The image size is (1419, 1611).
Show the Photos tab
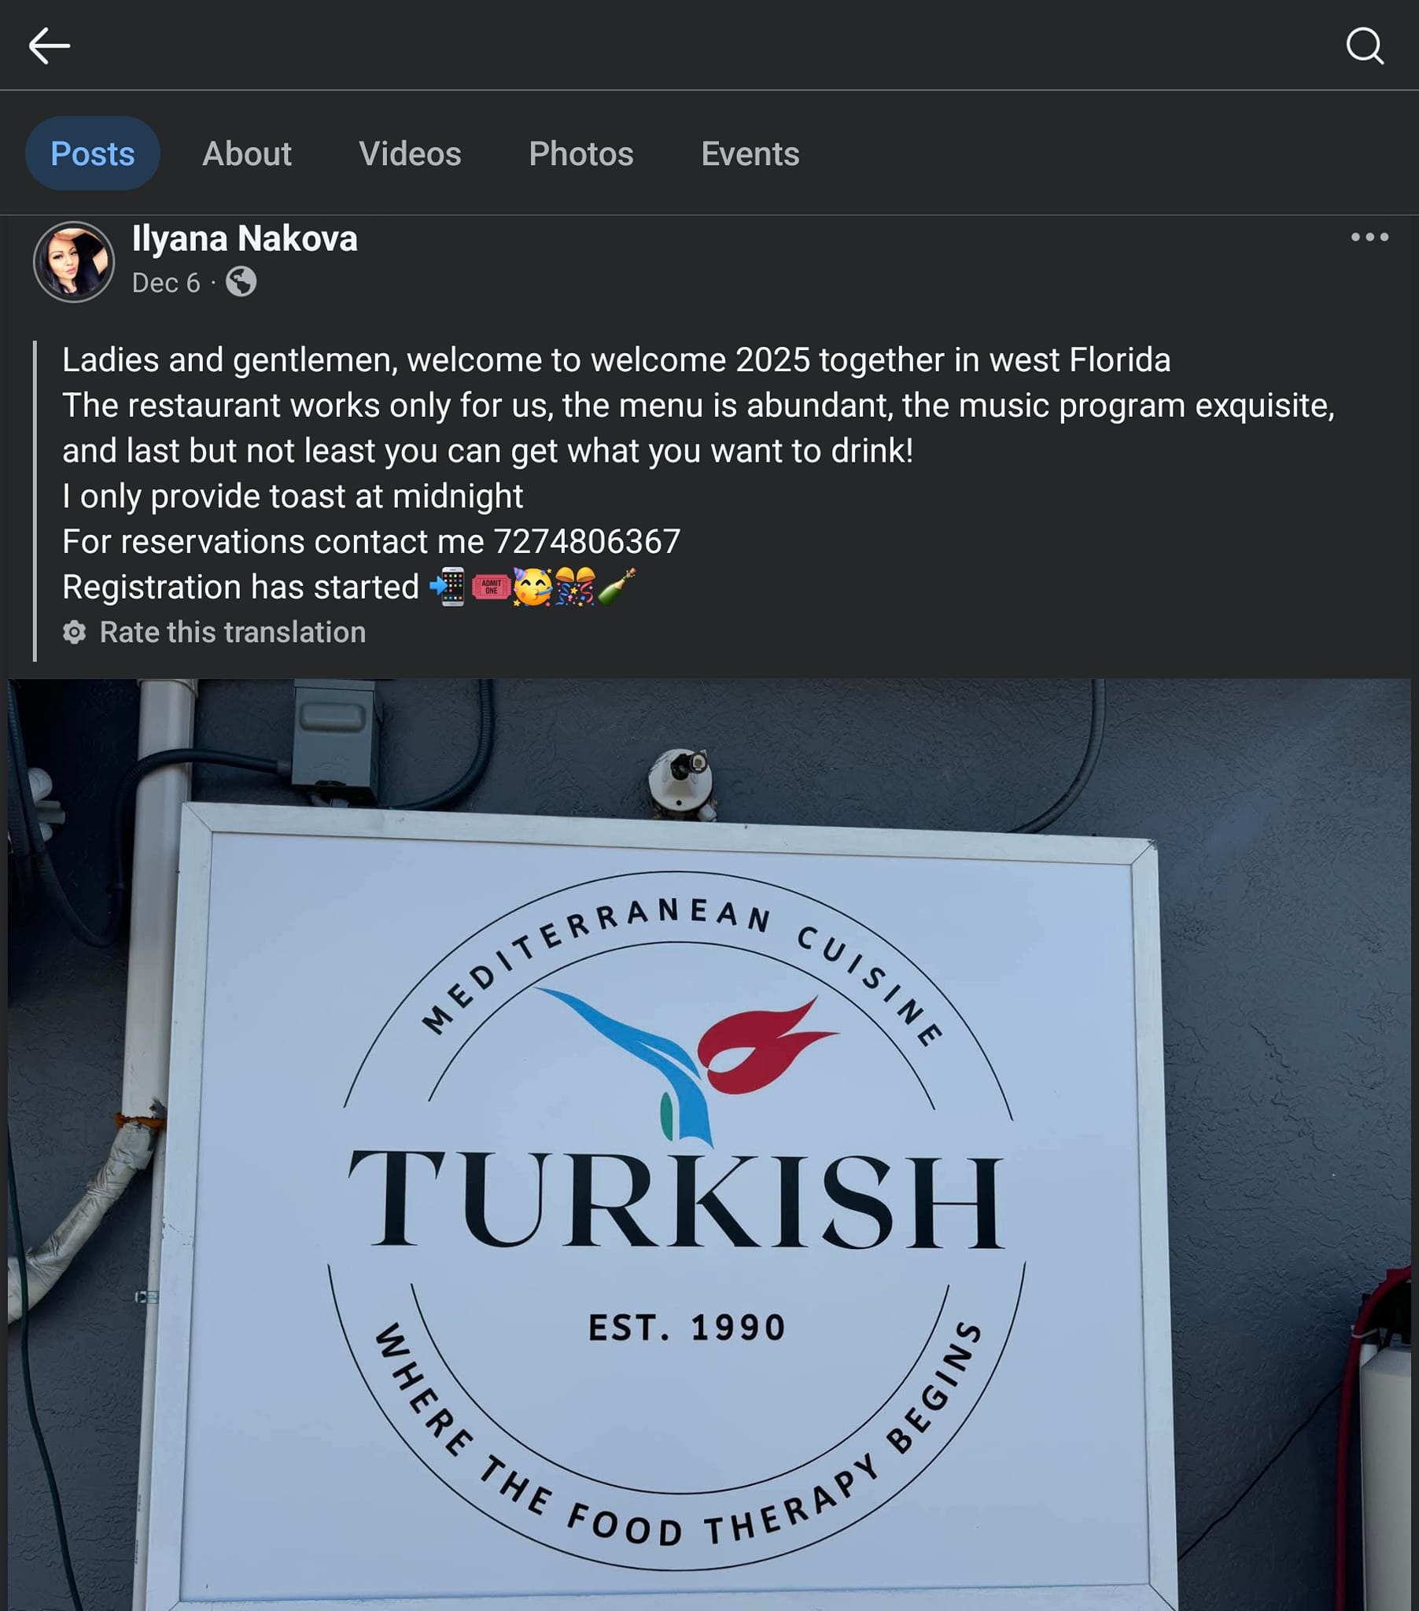pyautogui.click(x=581, y=153)
